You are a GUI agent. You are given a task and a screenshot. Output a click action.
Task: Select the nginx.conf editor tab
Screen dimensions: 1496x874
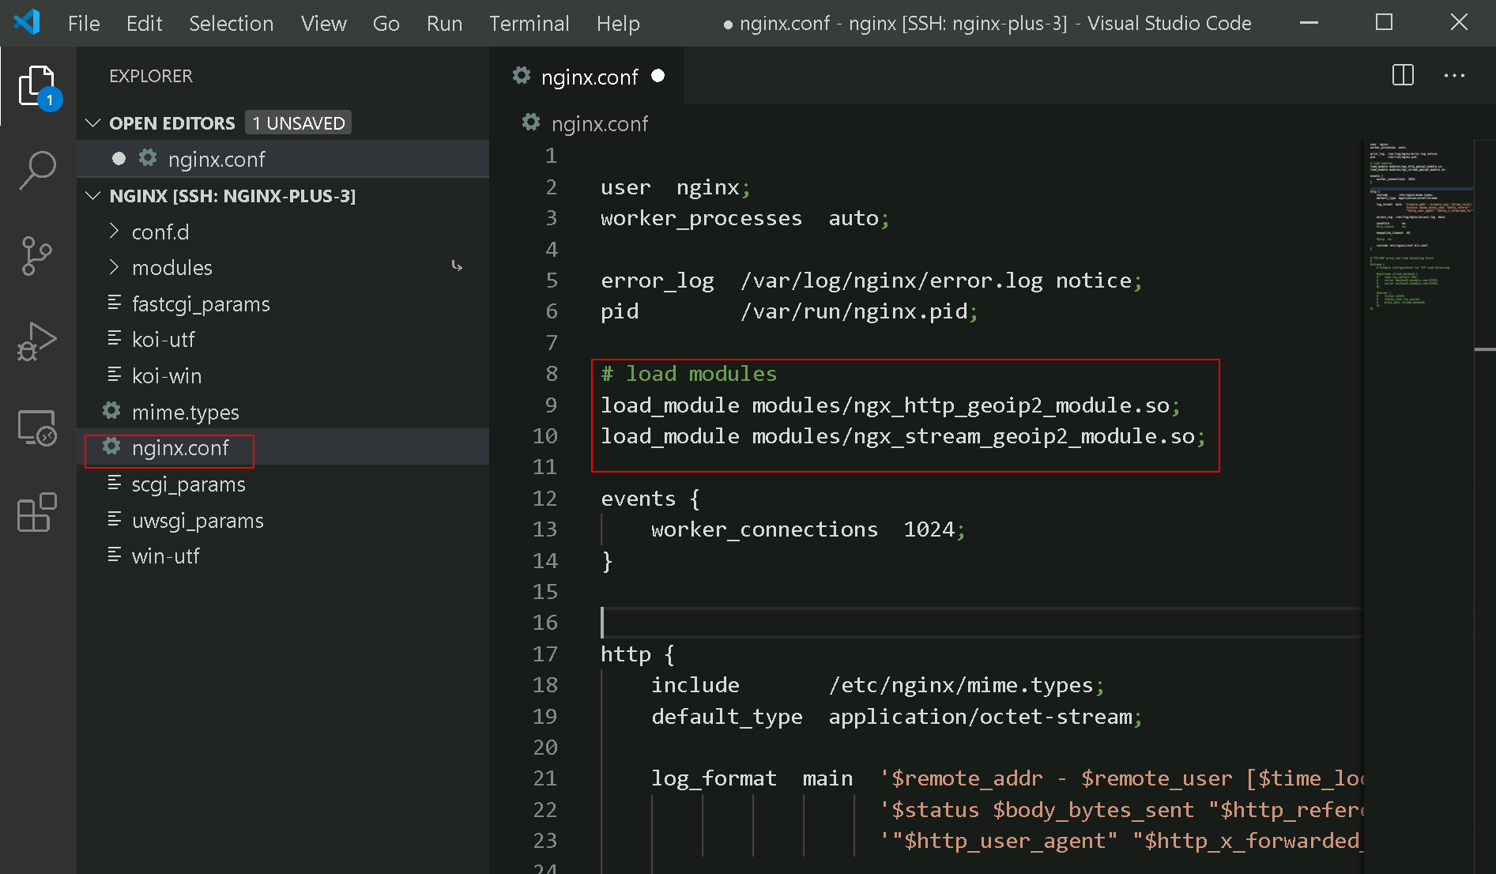pyautogui.click(x=587, y=76)
